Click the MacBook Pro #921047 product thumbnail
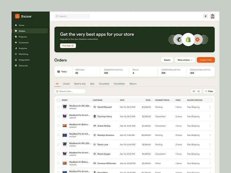 (65, 116)
